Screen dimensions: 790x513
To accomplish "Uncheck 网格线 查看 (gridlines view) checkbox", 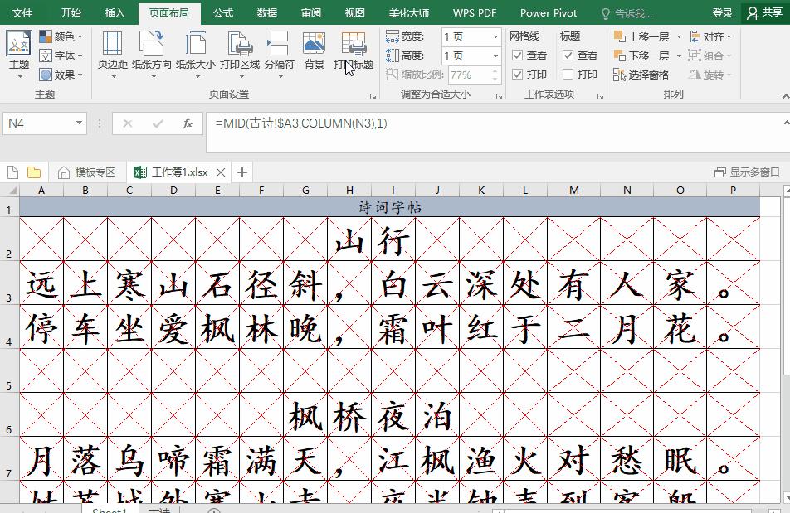I will tap(519, 55).
